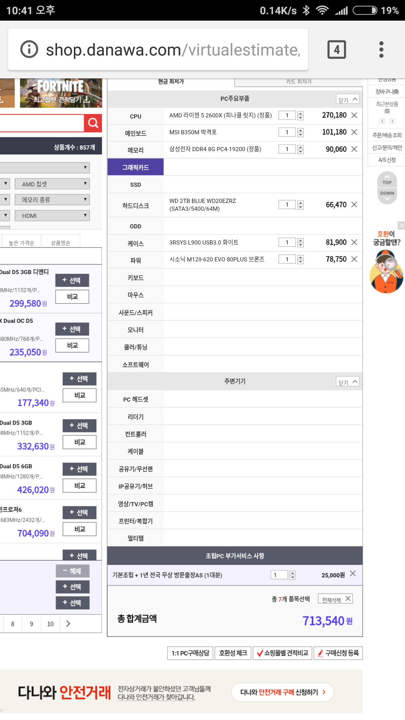Remove the MSI B350M 박격포 motherboard item
Screen dimensions: 405x720
pos(354,132)
